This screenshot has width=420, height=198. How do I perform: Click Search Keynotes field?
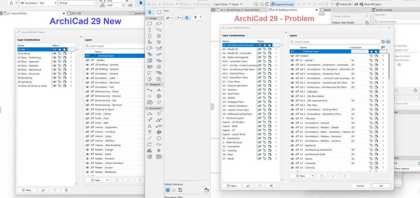(x=397, y=21)
